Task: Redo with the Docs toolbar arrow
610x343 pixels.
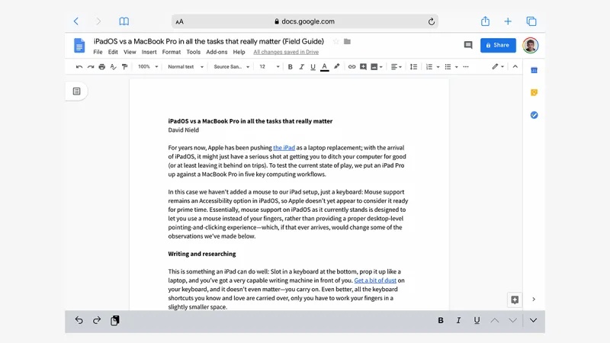Action: click(91, 67)
